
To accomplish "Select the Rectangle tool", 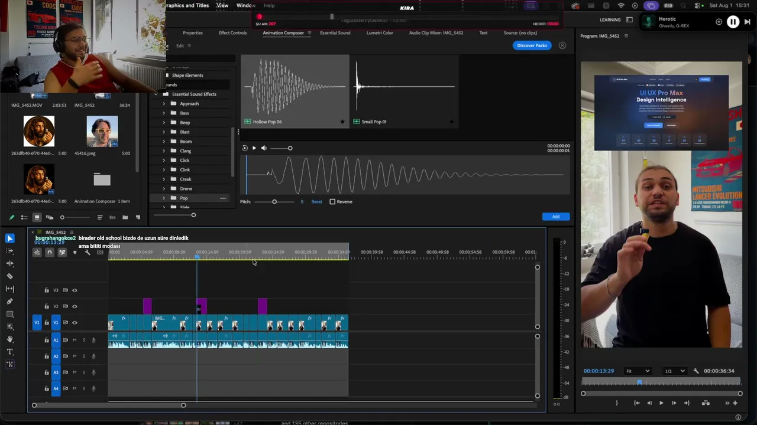I will coord(10,314).
